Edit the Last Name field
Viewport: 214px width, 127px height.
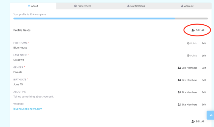tap(204, 56)
